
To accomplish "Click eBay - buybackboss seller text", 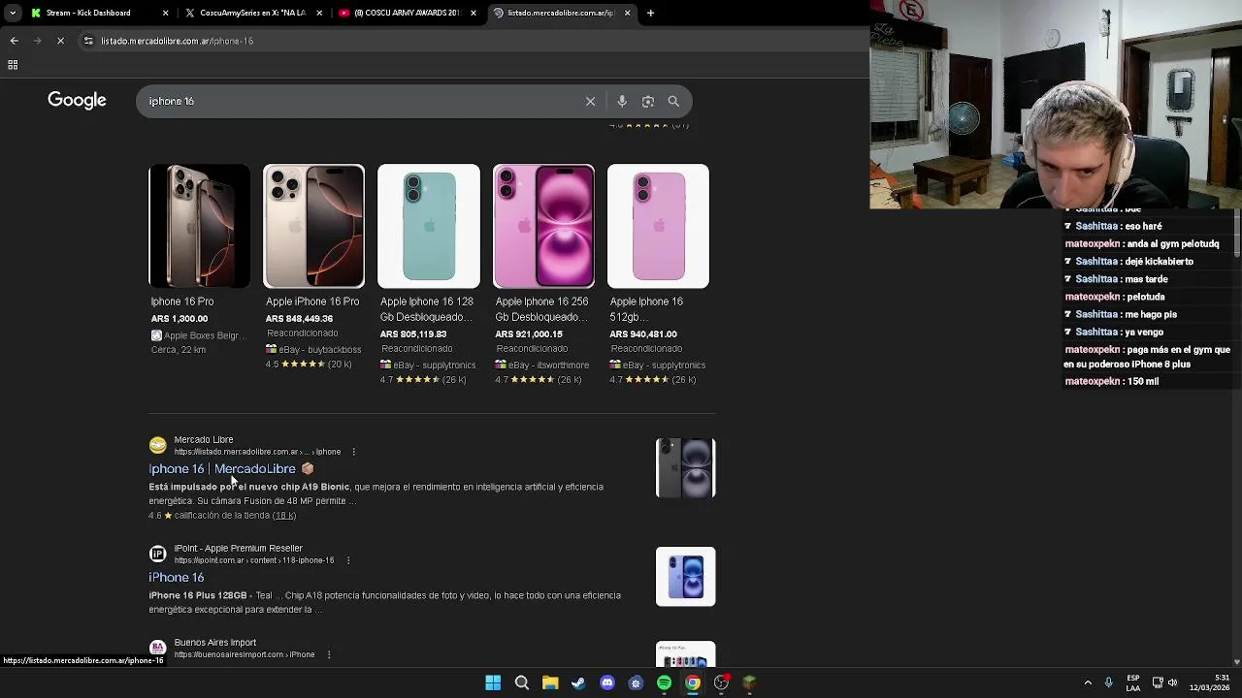I will pos(319,349).
